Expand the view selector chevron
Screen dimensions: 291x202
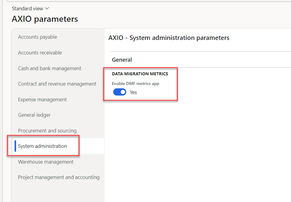(47, 8)
